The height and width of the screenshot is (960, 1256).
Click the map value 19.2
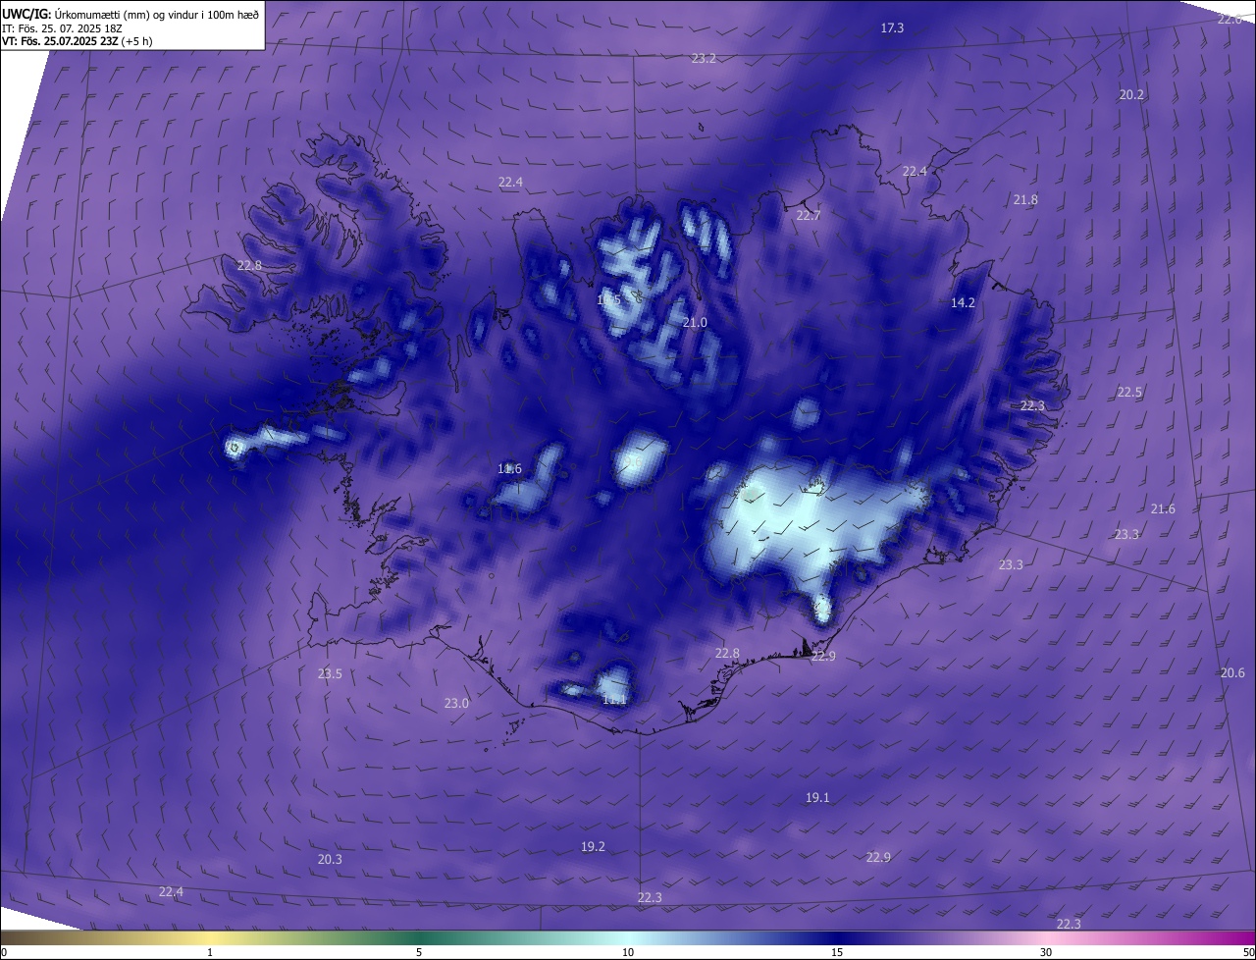(593, 847)
